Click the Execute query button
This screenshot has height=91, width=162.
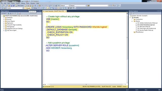point(28,8)
